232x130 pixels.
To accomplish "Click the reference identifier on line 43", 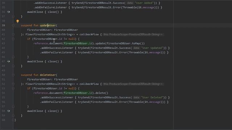I will click(x=41, y=43).
